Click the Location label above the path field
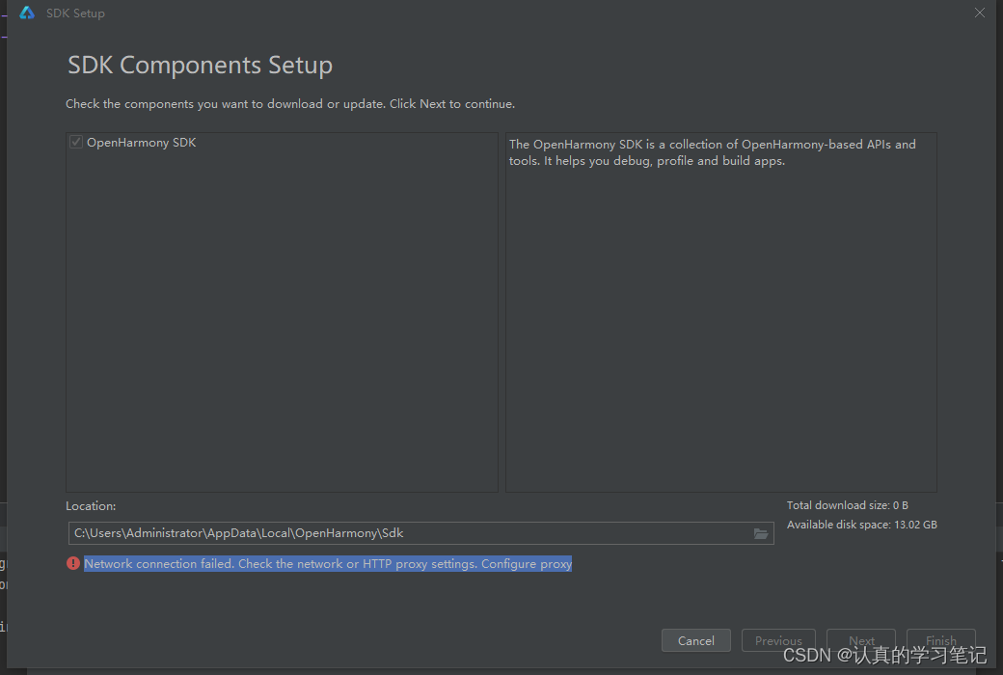 click(90, 505)
